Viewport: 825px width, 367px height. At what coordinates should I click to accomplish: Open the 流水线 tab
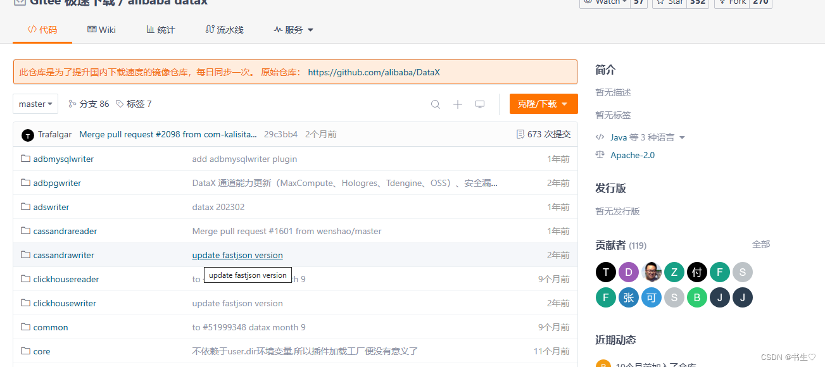(225, 30)
